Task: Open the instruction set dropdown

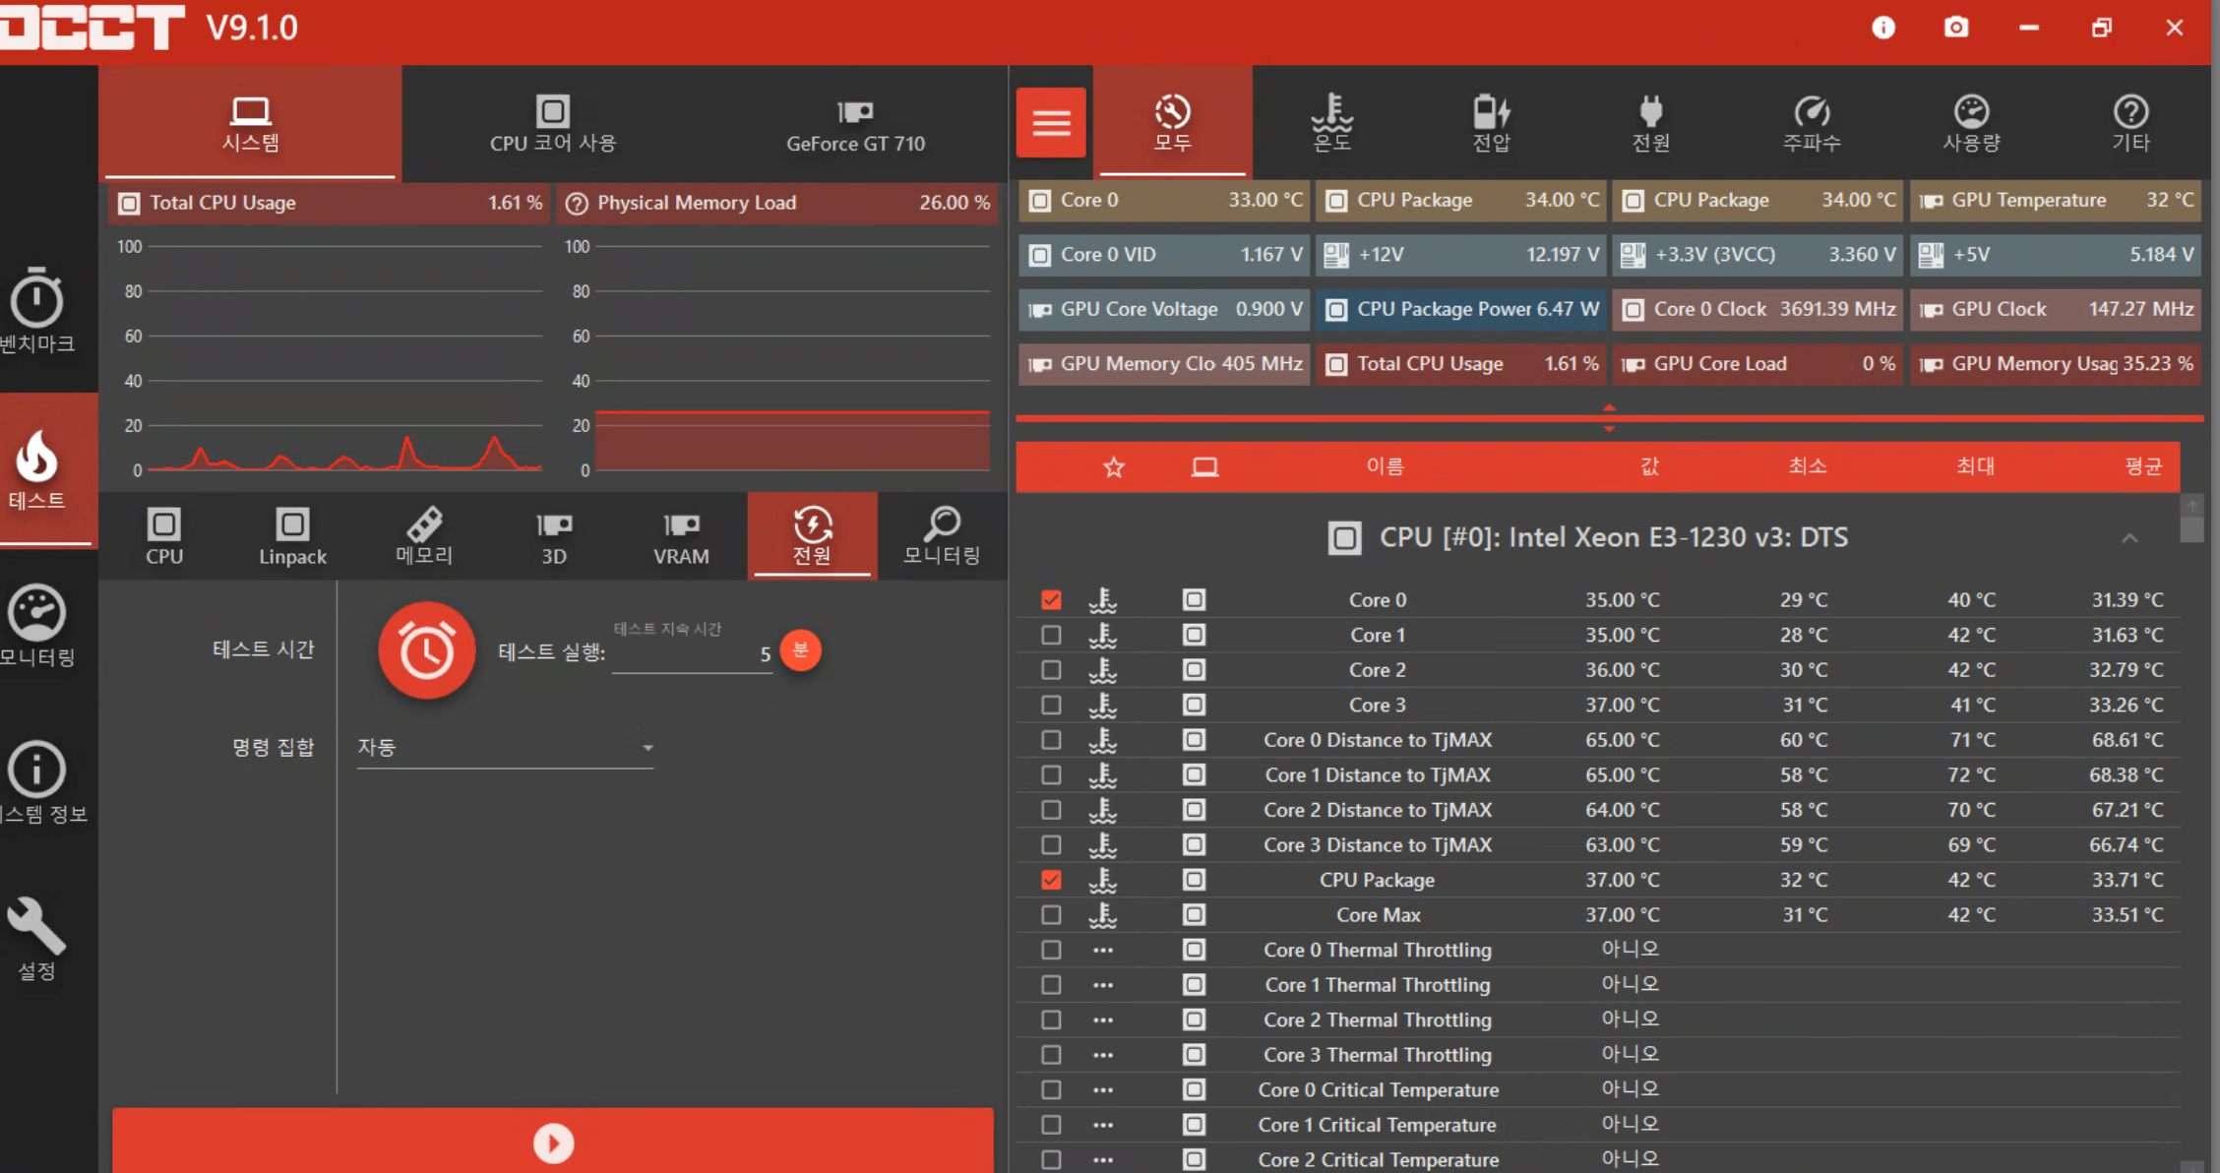Action: click(x=505, y=748)
